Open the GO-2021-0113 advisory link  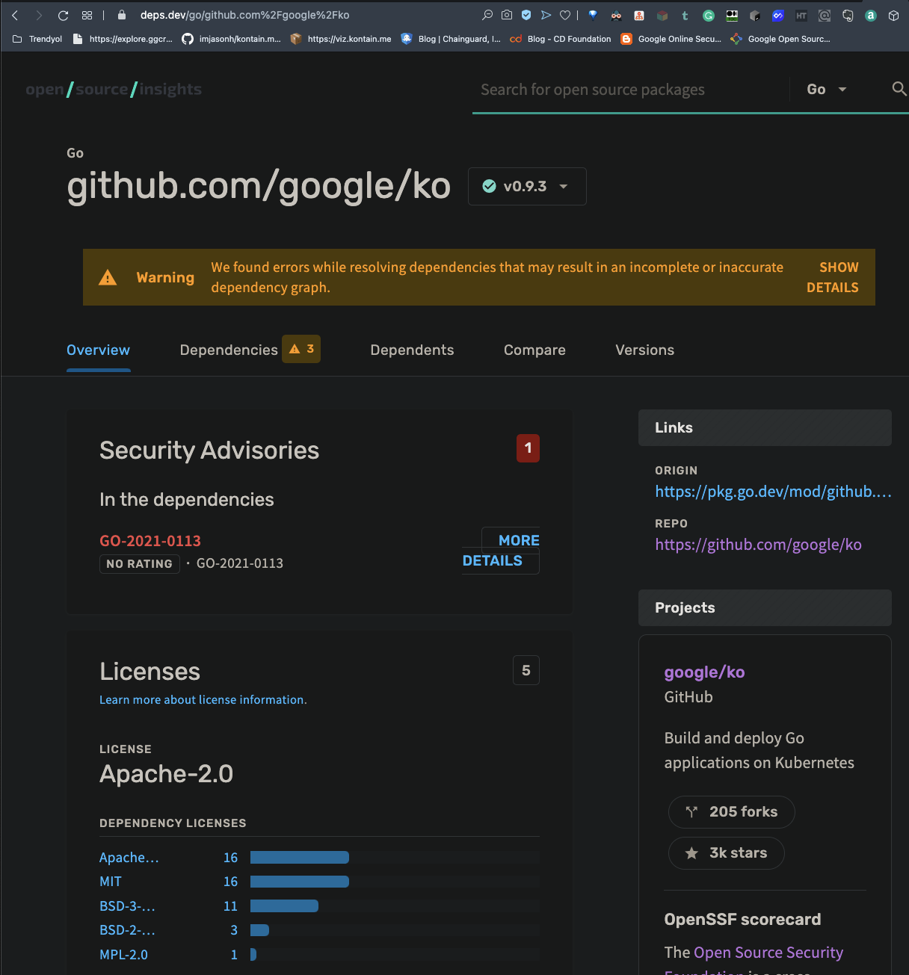click(x=150, y=540)
